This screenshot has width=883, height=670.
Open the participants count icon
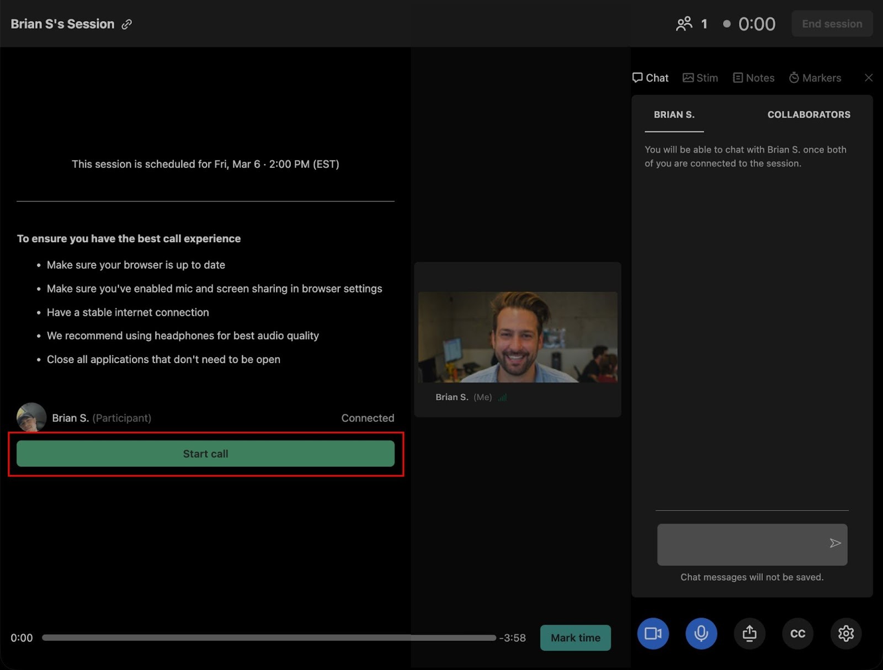click(x=684, y=24)
